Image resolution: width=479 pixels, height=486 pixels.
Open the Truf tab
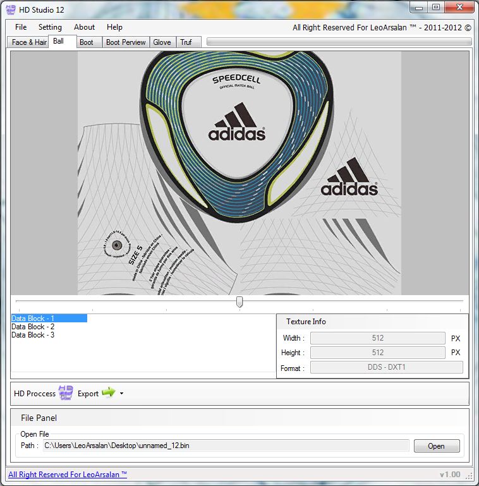tap(186, 42)
